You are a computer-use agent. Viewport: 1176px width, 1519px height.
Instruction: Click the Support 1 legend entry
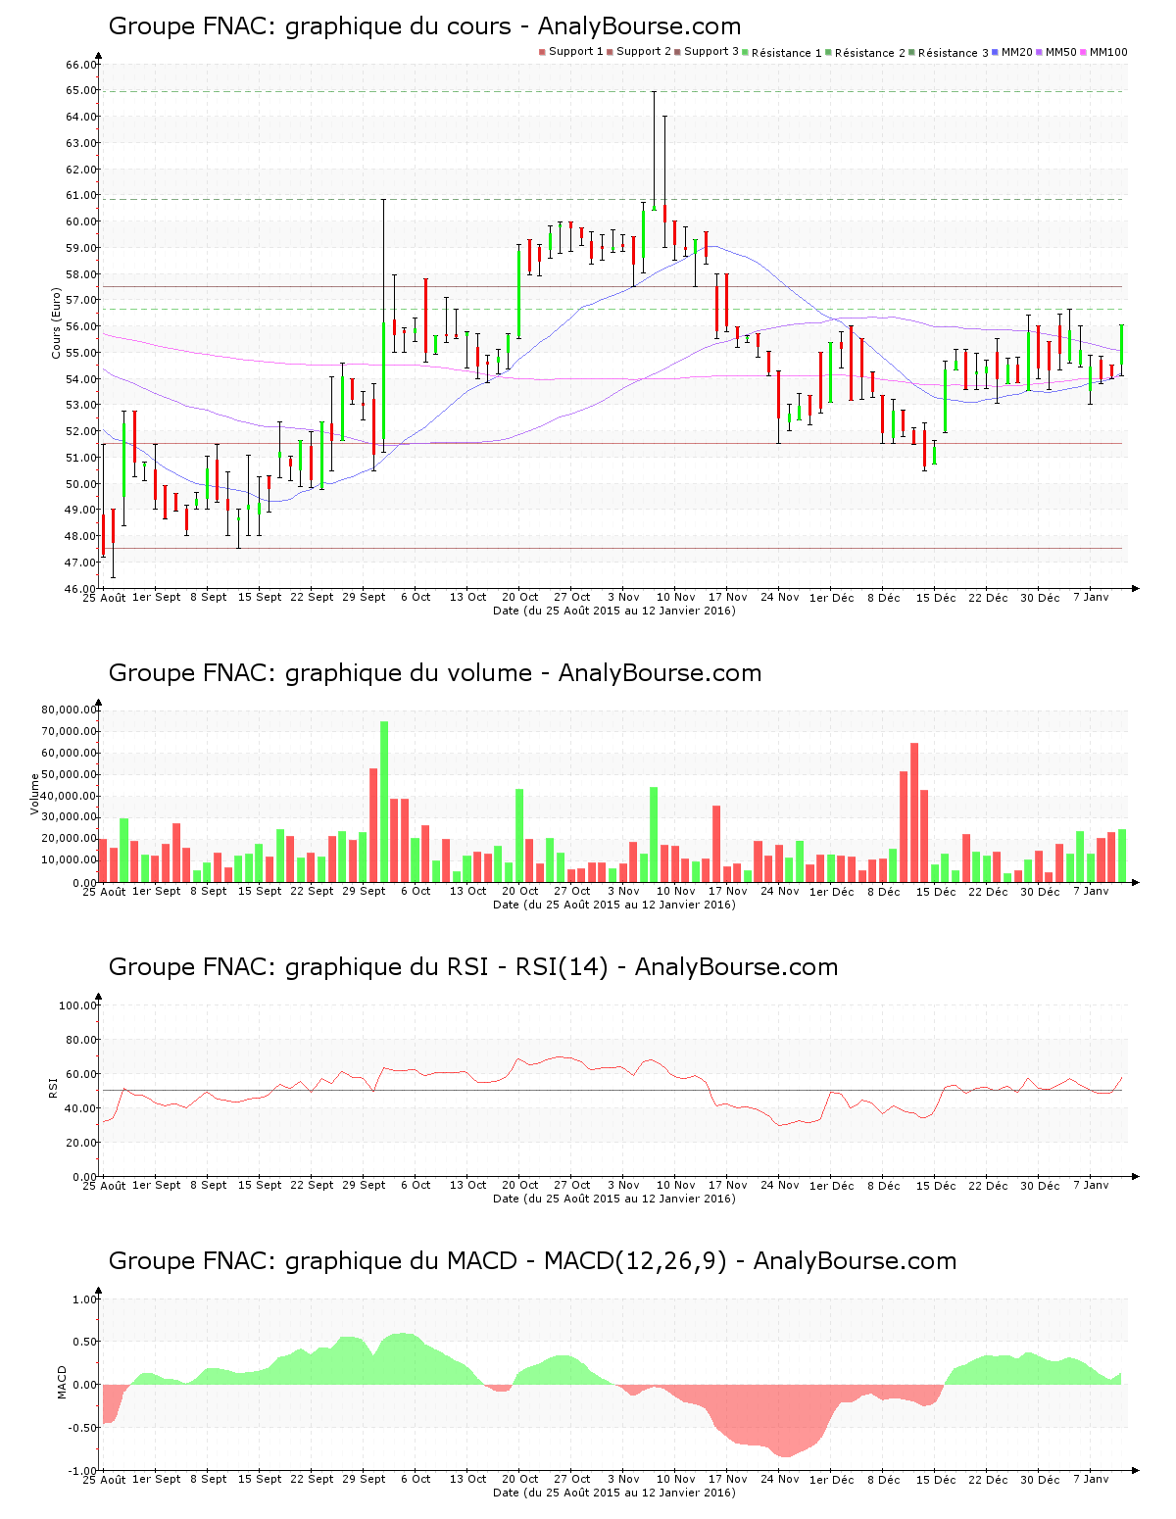point(571,52)
